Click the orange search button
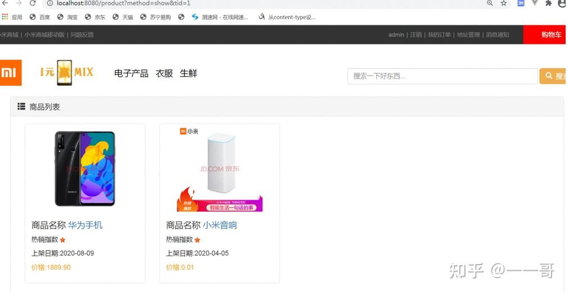The image size is (569, 294). click(552, 76)
